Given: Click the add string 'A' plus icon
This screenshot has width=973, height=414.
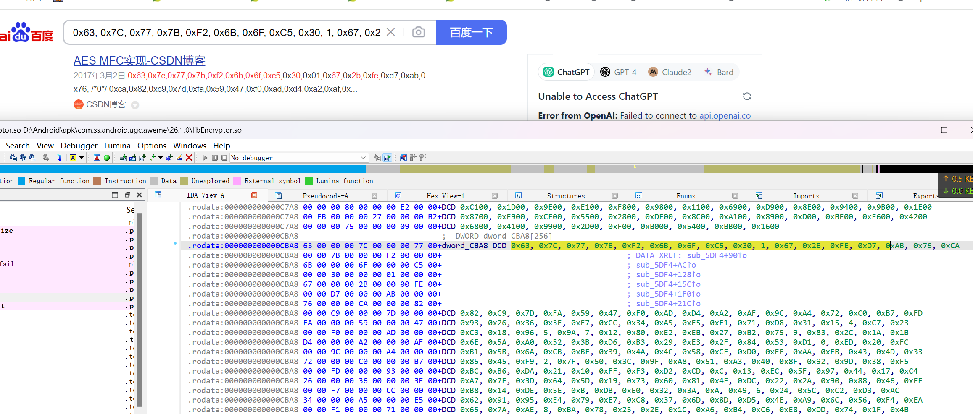Looking at the screenshot, I should click(x=142, y=158).
